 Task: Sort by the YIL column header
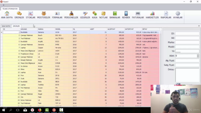(x=81, y=29)
